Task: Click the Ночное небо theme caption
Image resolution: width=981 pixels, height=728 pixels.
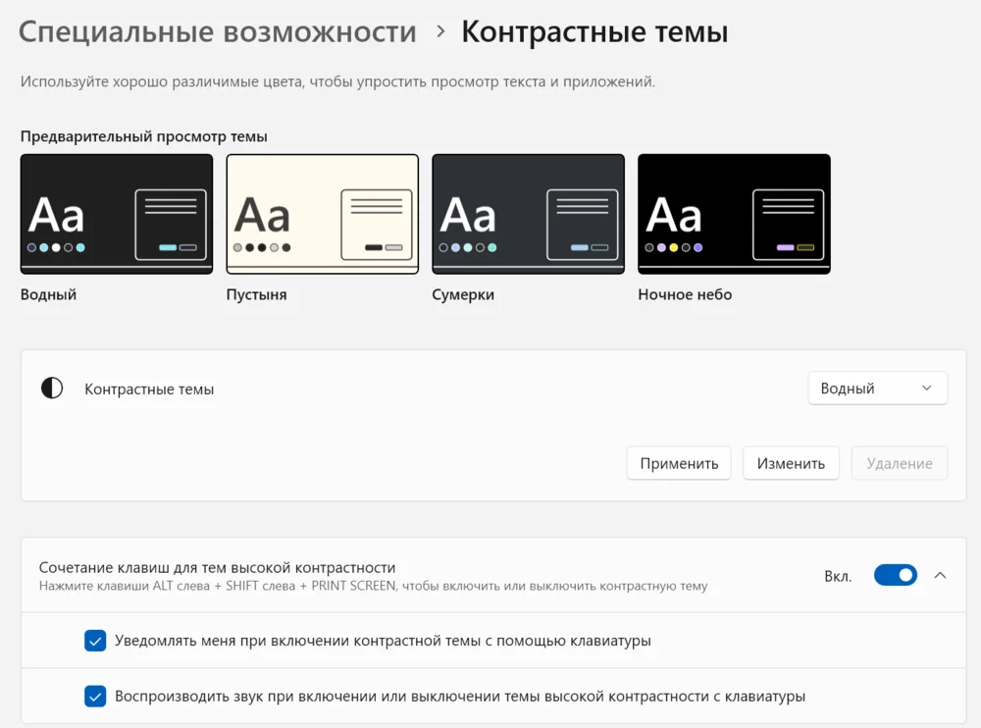Action: (685, 294)
